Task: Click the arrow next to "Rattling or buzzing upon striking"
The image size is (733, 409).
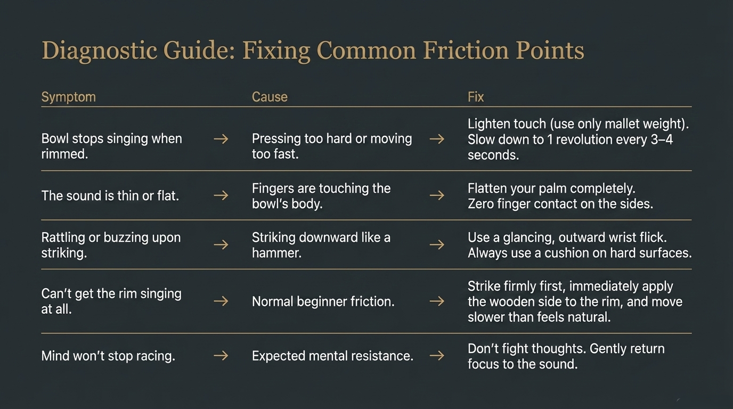Action: tap(221, 245)
